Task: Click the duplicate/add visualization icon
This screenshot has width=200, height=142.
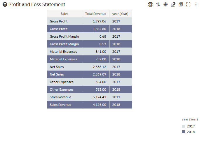Action: [x=181, y=4]
